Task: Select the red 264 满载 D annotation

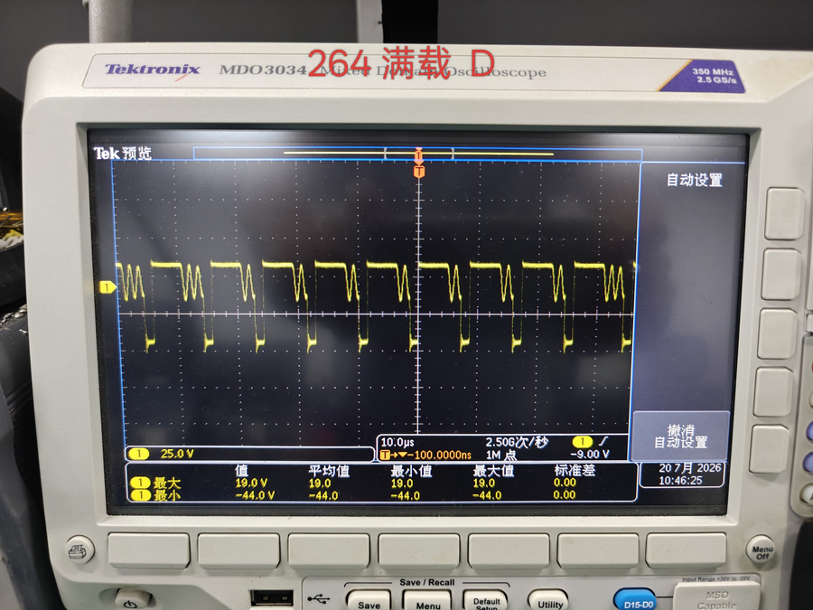Action: (401, 62)
